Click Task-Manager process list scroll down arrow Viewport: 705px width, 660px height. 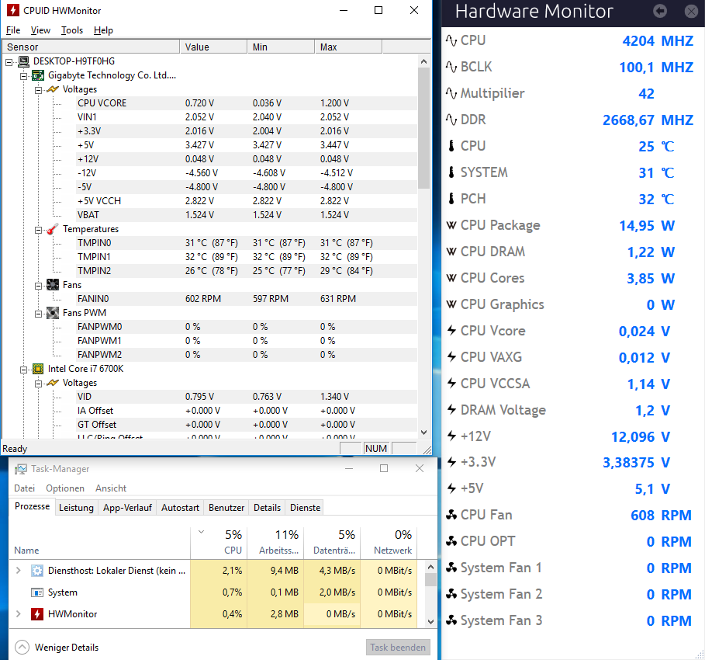pyautogui.click(x=430, y=622)
